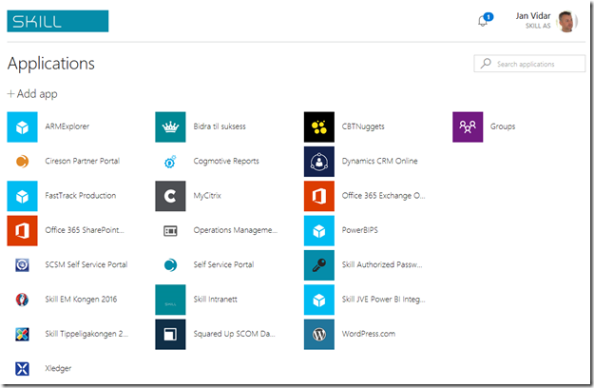Open the Cogmotive Reports gear icon
The width and height of the screenshot is (594, 388).
click(x=170, y=162)
